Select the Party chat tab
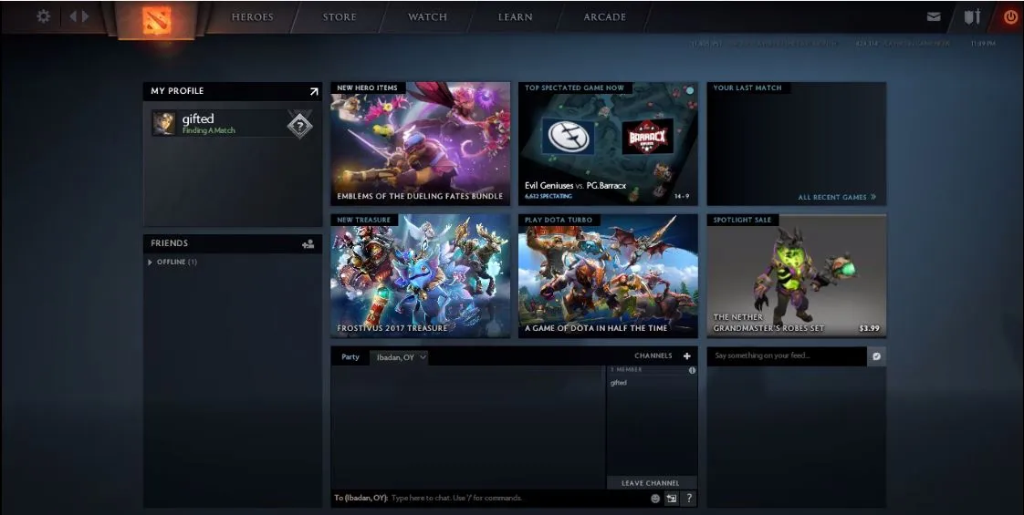The image size is (1024, 515). (x=350, y=357)
